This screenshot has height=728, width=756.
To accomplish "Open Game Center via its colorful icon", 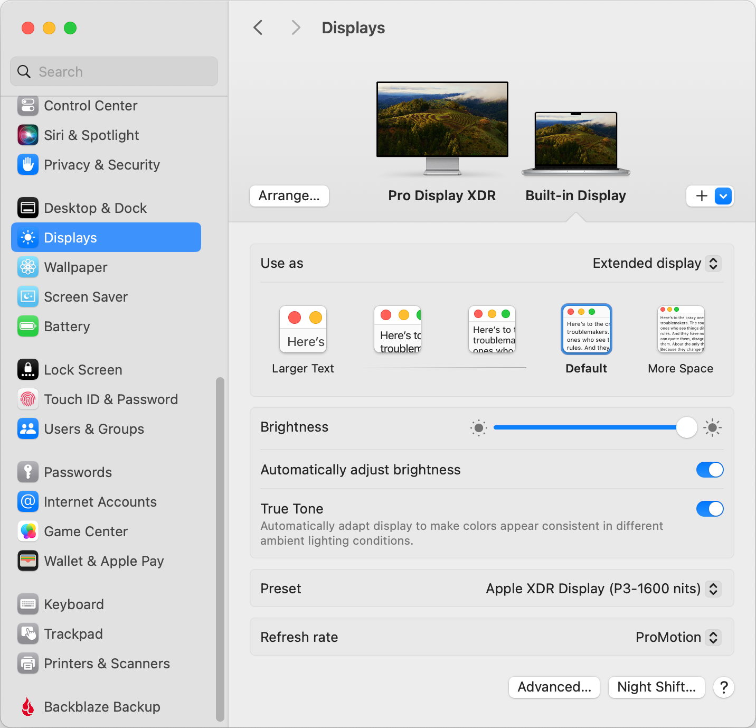I will pos(27,531).
